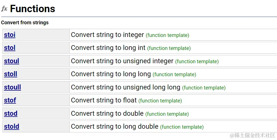Follow the stoul link
277x140 pixels.
(x=12, y=61)
